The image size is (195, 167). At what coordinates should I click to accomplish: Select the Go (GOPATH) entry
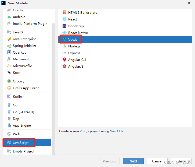click(x=27, y=112)
